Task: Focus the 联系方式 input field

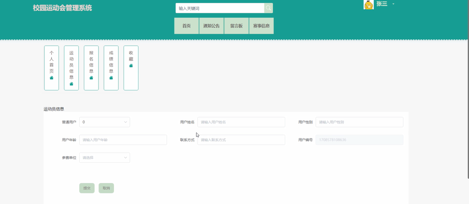Action: (241, 140)
